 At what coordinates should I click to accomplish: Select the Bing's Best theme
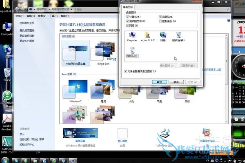click(x=103, y=53)
